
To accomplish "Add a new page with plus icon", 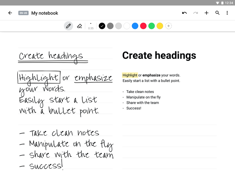I will tap(207, 13).
